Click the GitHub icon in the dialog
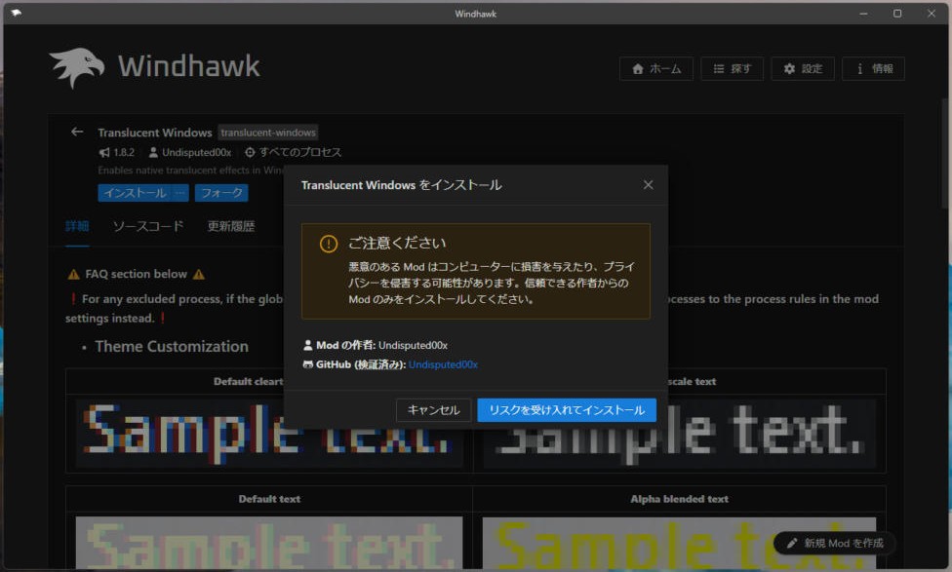952x572 pixels. [x=308, y=364]
